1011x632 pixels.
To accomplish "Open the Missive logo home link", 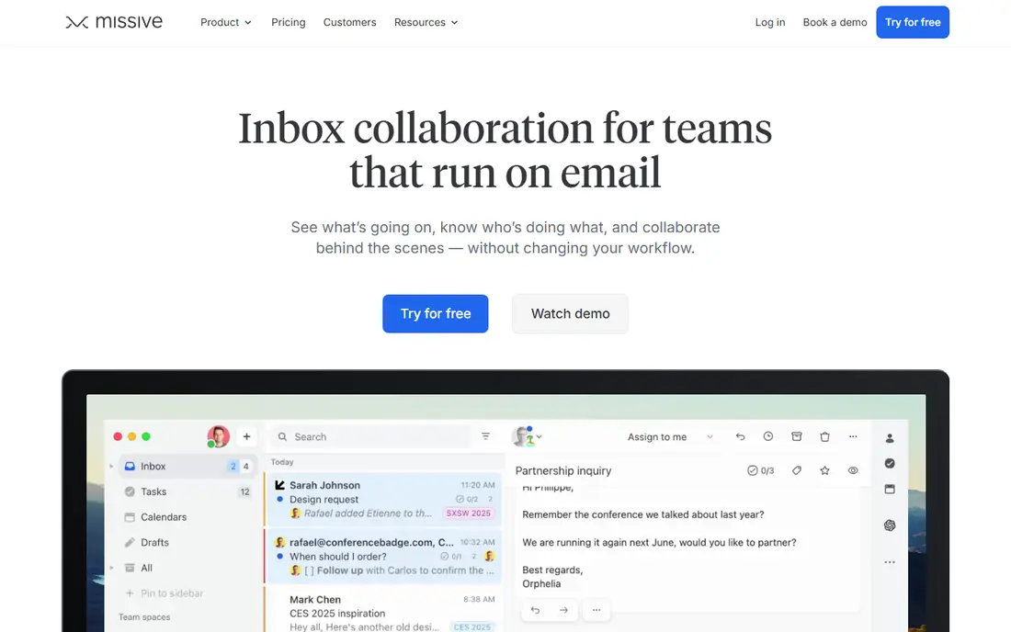I will (114, 22).
